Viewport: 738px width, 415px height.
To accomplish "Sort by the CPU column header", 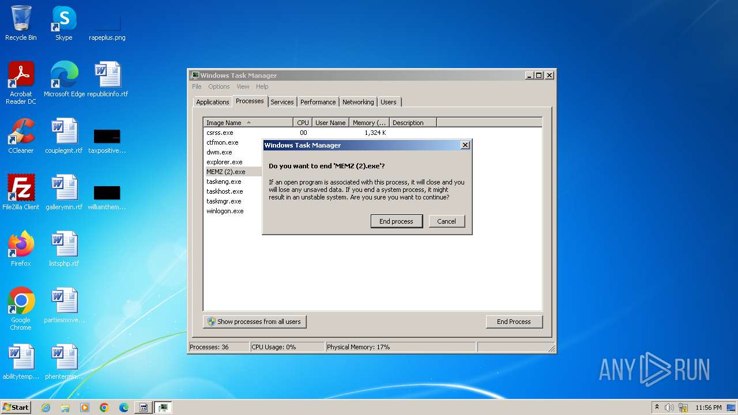I will [303, 123].
